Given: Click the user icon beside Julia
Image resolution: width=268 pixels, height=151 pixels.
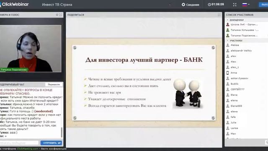Looking at the screenshot, I should 228,122.
